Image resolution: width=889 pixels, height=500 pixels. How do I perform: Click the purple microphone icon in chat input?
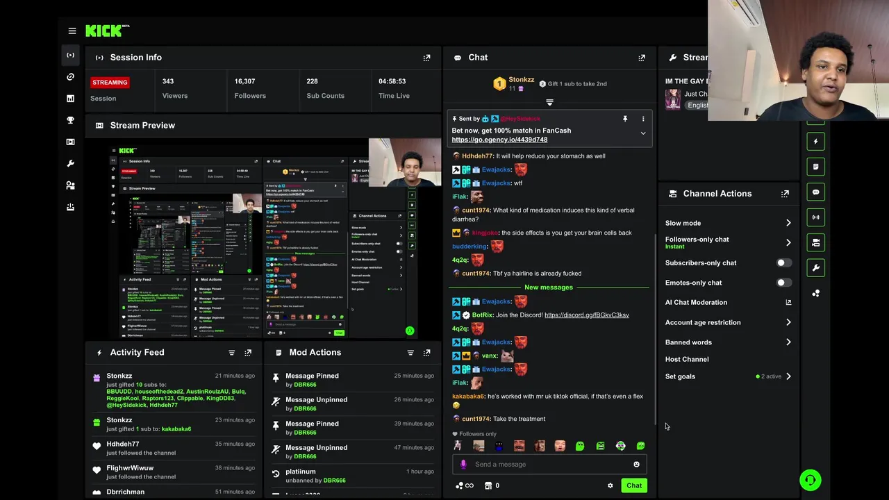tap(463, 465)
